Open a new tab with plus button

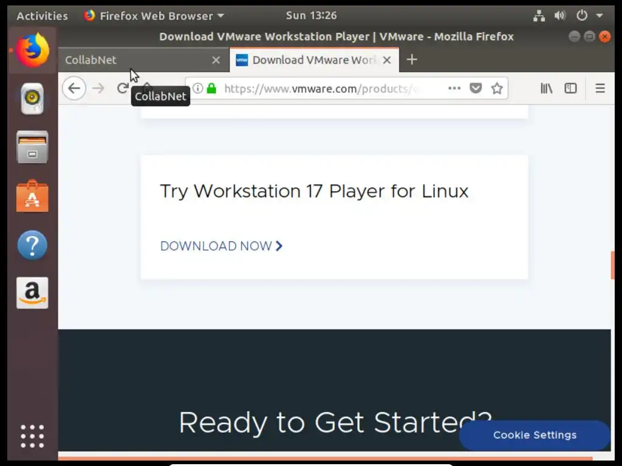(412, 60)
